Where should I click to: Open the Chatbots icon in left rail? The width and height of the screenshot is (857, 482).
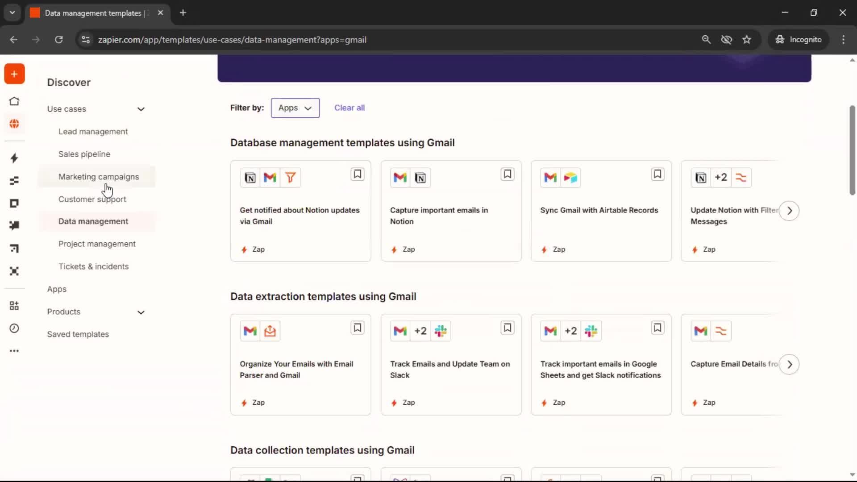pyautogui.click(x=14, y=225)
